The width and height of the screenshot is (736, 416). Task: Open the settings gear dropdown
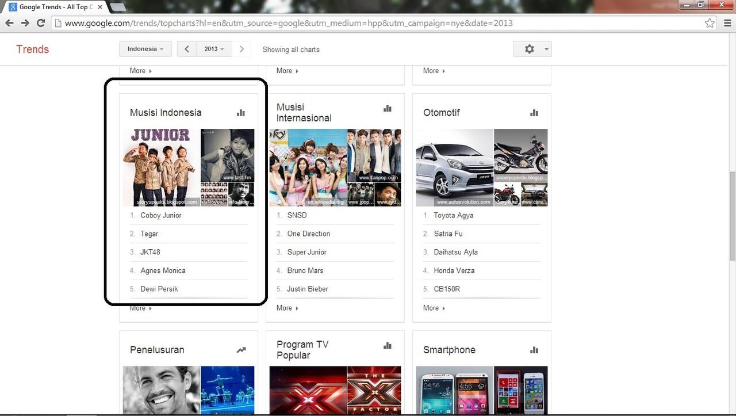pos(532,49)
